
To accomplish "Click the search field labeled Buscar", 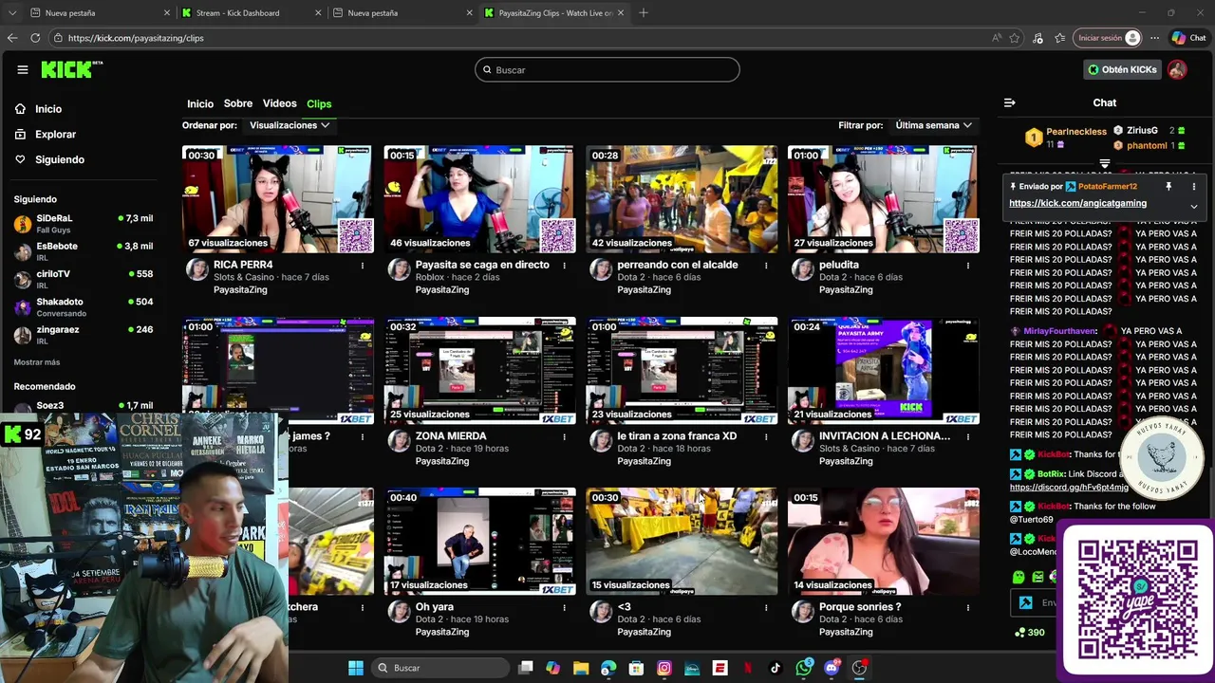I will (x=607, y=69).
